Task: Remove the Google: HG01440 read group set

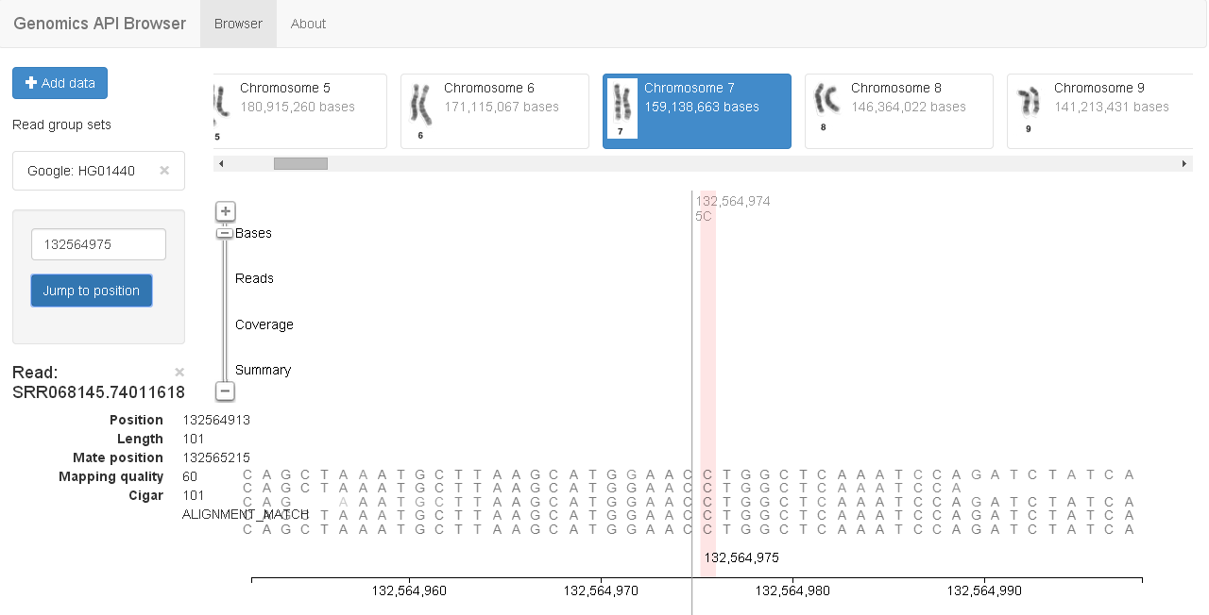Action: (164, 171)
